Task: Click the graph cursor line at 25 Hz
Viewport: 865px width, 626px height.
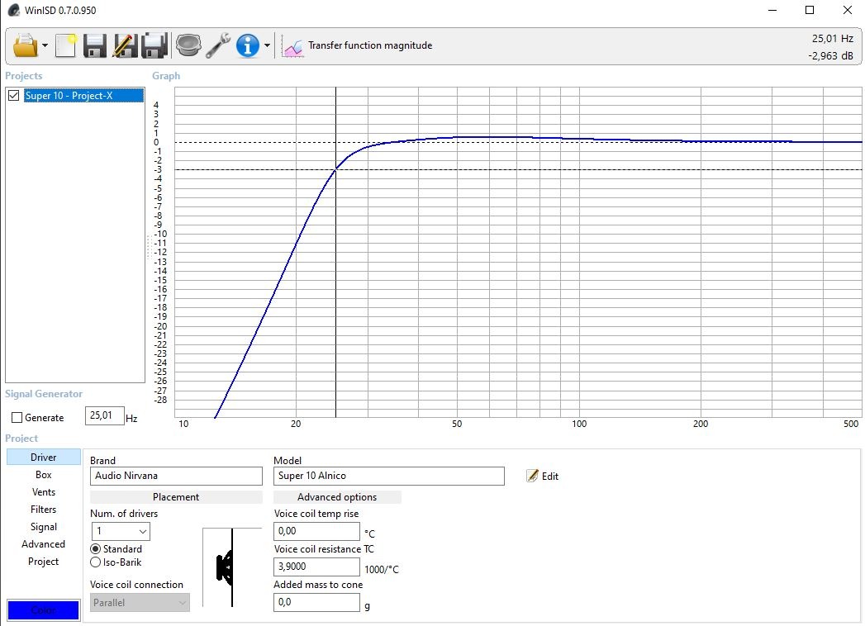Action: click(x=336, y=253)
